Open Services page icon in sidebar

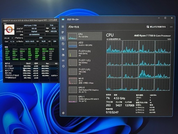[x=63, y=66]
